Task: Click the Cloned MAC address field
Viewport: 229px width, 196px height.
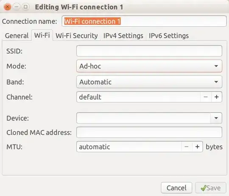Action: (149, 132)
